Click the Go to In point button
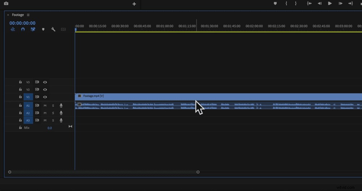The width and height of the screenshot is (362, 191). (309, 4)
